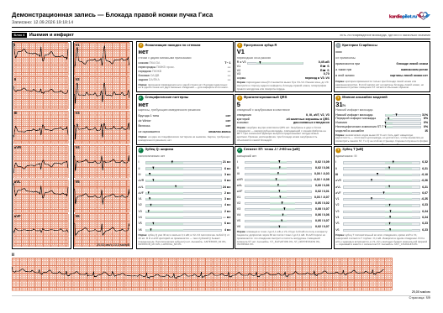Image resolution: width=443 pixels, height=313 pixels.
Task: Click the 'Прогрессия зубца R' panel title
Action: 261,45
